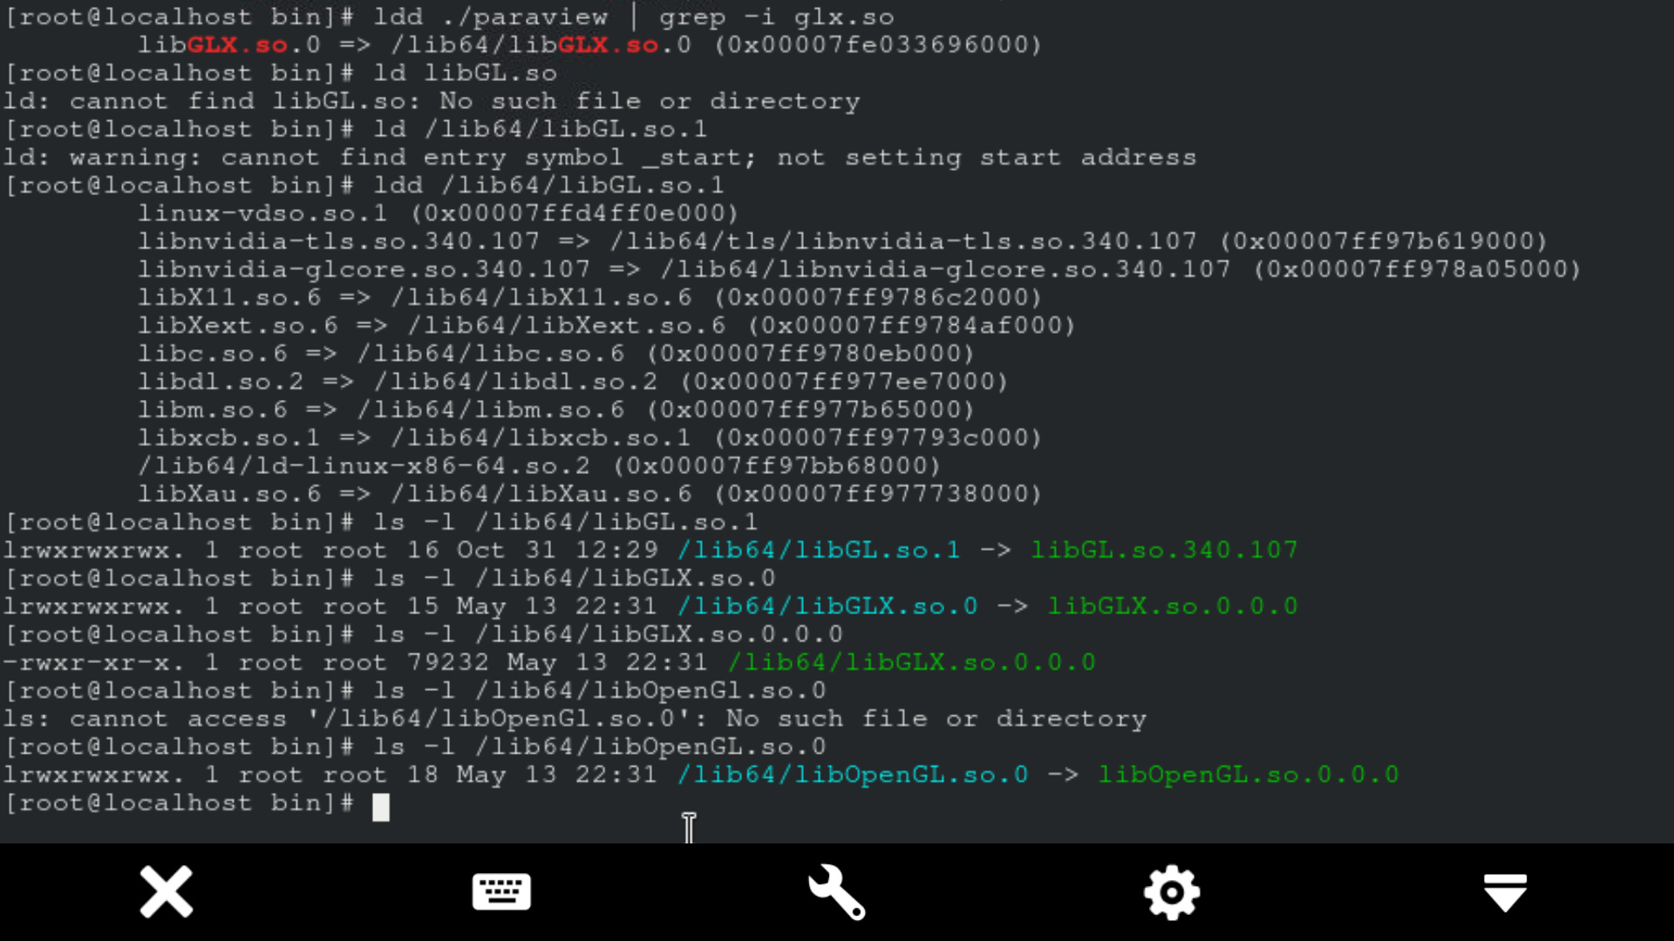Tap the X disconnect icon
The width and height of the screenshot is (1674, 941).
166,891
